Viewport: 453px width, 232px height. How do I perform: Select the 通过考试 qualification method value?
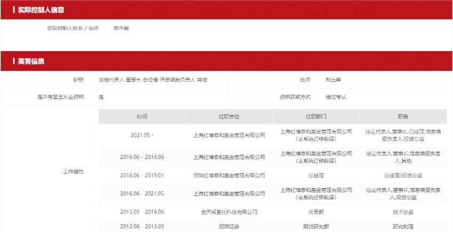(336, 97)
